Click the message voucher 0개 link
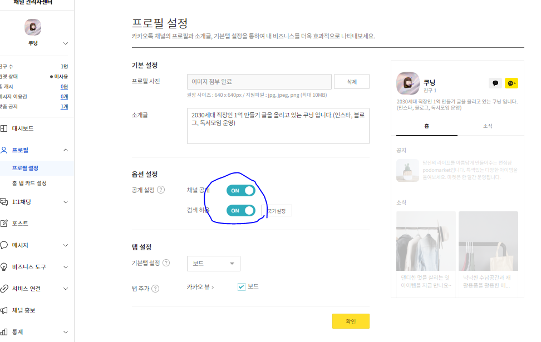Screen dimensions: 541x342 pos(64,97)
